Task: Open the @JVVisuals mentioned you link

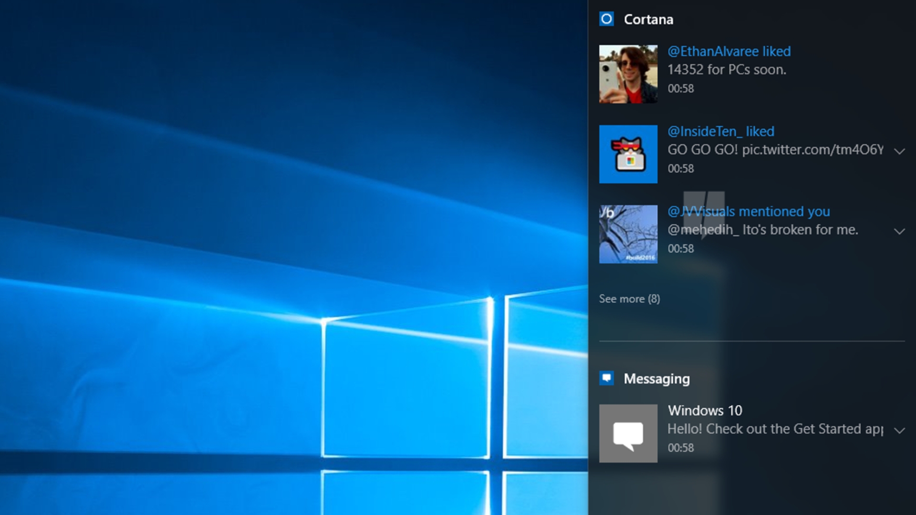Action: [748, 211]
